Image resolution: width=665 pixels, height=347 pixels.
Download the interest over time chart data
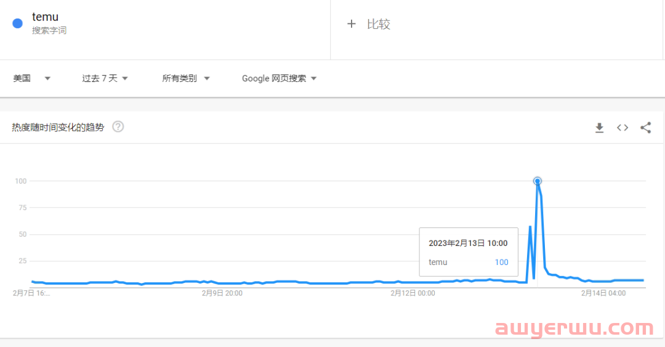599,128
